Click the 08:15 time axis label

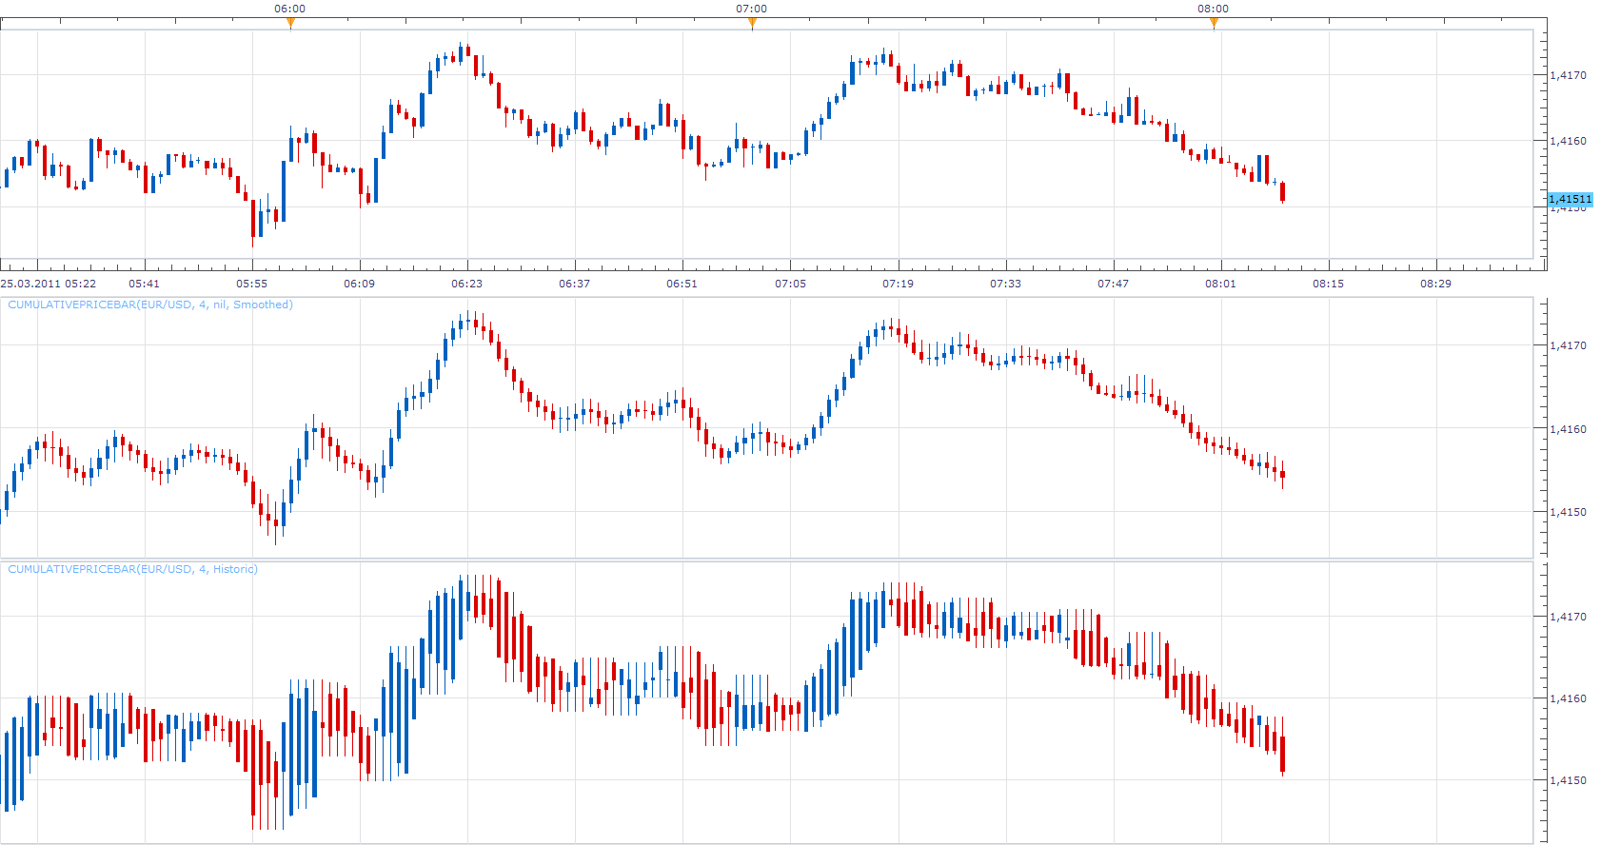click(1329, 284)
